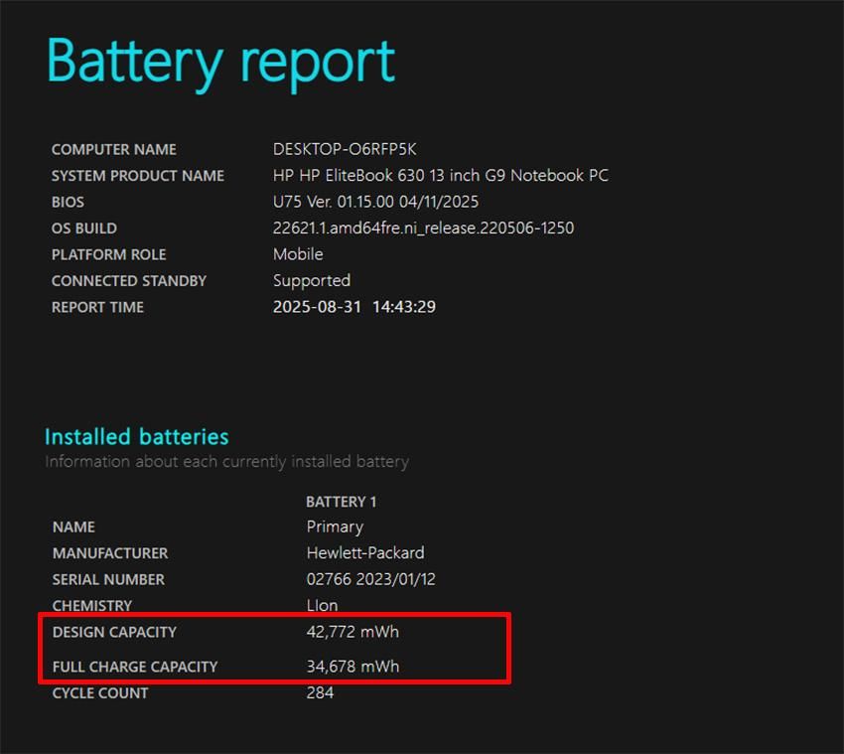Select the Mobile platform role value

click(x=298, y=254)
